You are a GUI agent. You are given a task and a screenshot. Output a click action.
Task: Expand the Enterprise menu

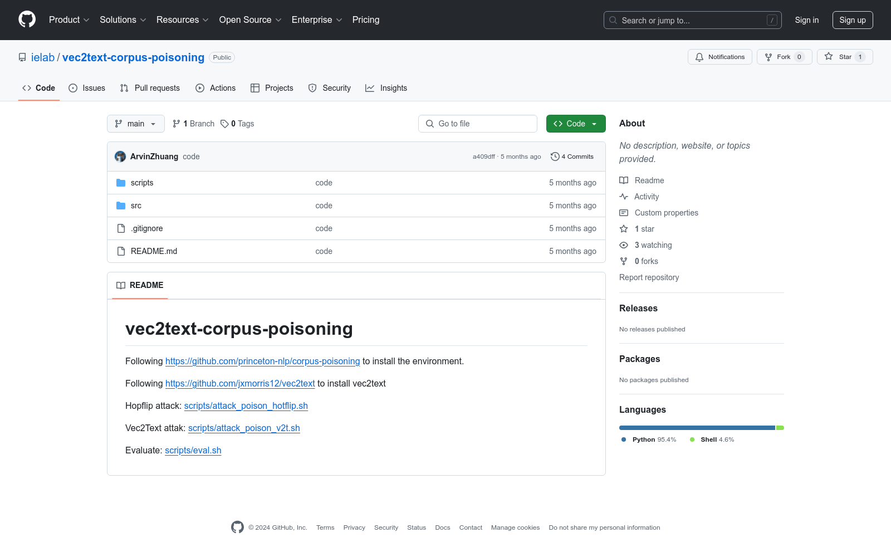pos(317,20)
